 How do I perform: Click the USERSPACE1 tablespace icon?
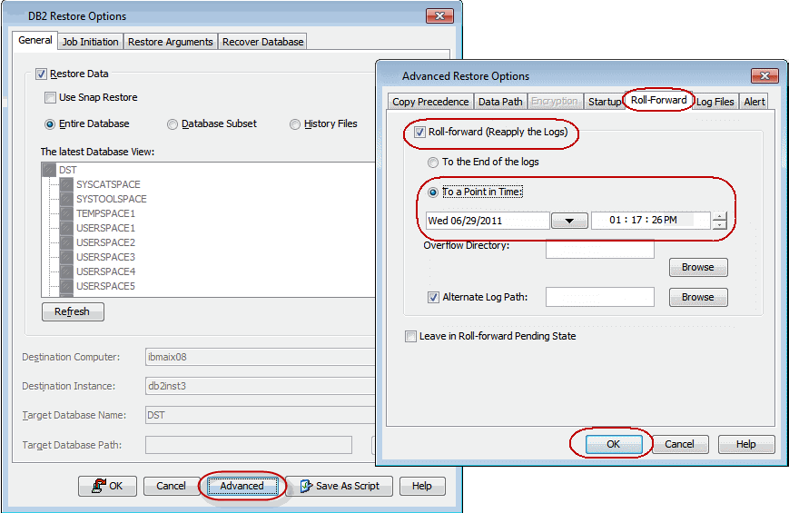coord(65,228)
